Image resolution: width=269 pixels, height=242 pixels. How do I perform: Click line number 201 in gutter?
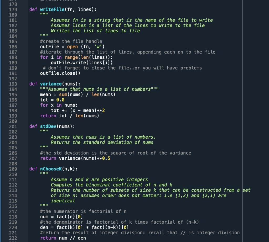pyautogui.click(x=13, y=127)
